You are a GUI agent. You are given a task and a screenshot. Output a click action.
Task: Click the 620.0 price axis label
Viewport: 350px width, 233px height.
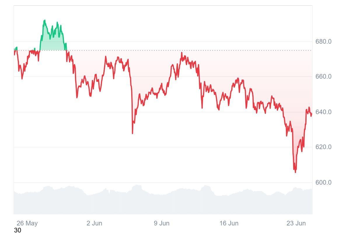tap(323, 147)
